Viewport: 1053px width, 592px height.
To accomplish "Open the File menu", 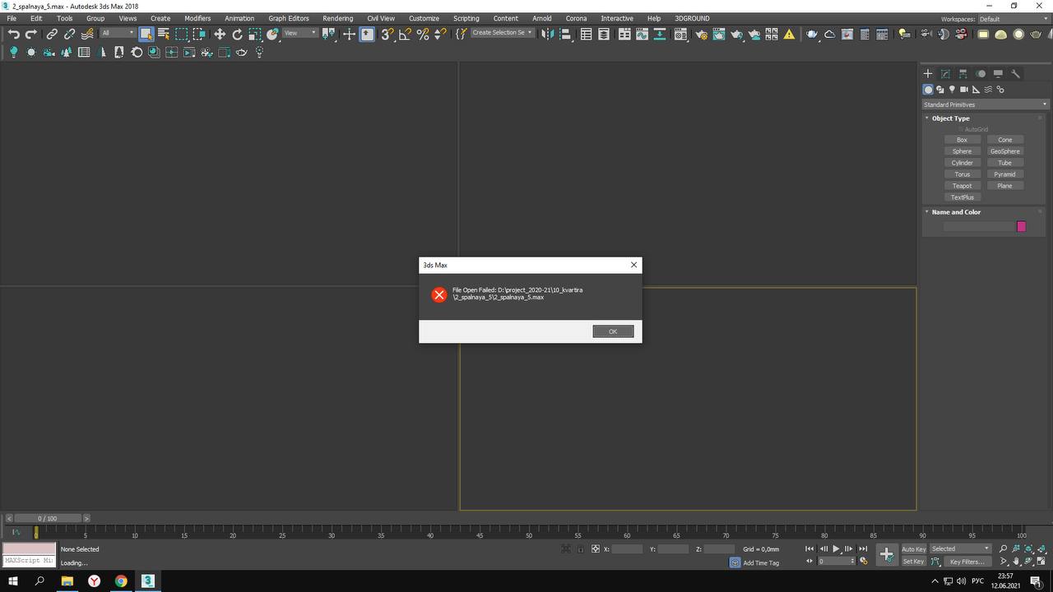I will click(12, 18).
